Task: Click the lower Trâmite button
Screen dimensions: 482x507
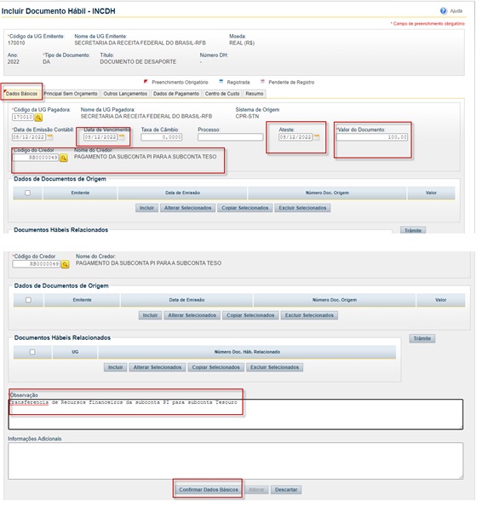Action: [x=422, y=338]
